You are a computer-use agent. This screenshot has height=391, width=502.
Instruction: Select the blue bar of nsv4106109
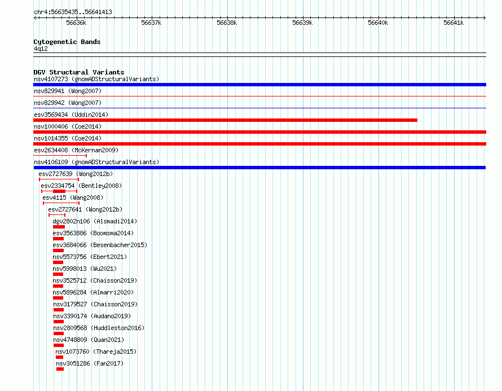259,168
